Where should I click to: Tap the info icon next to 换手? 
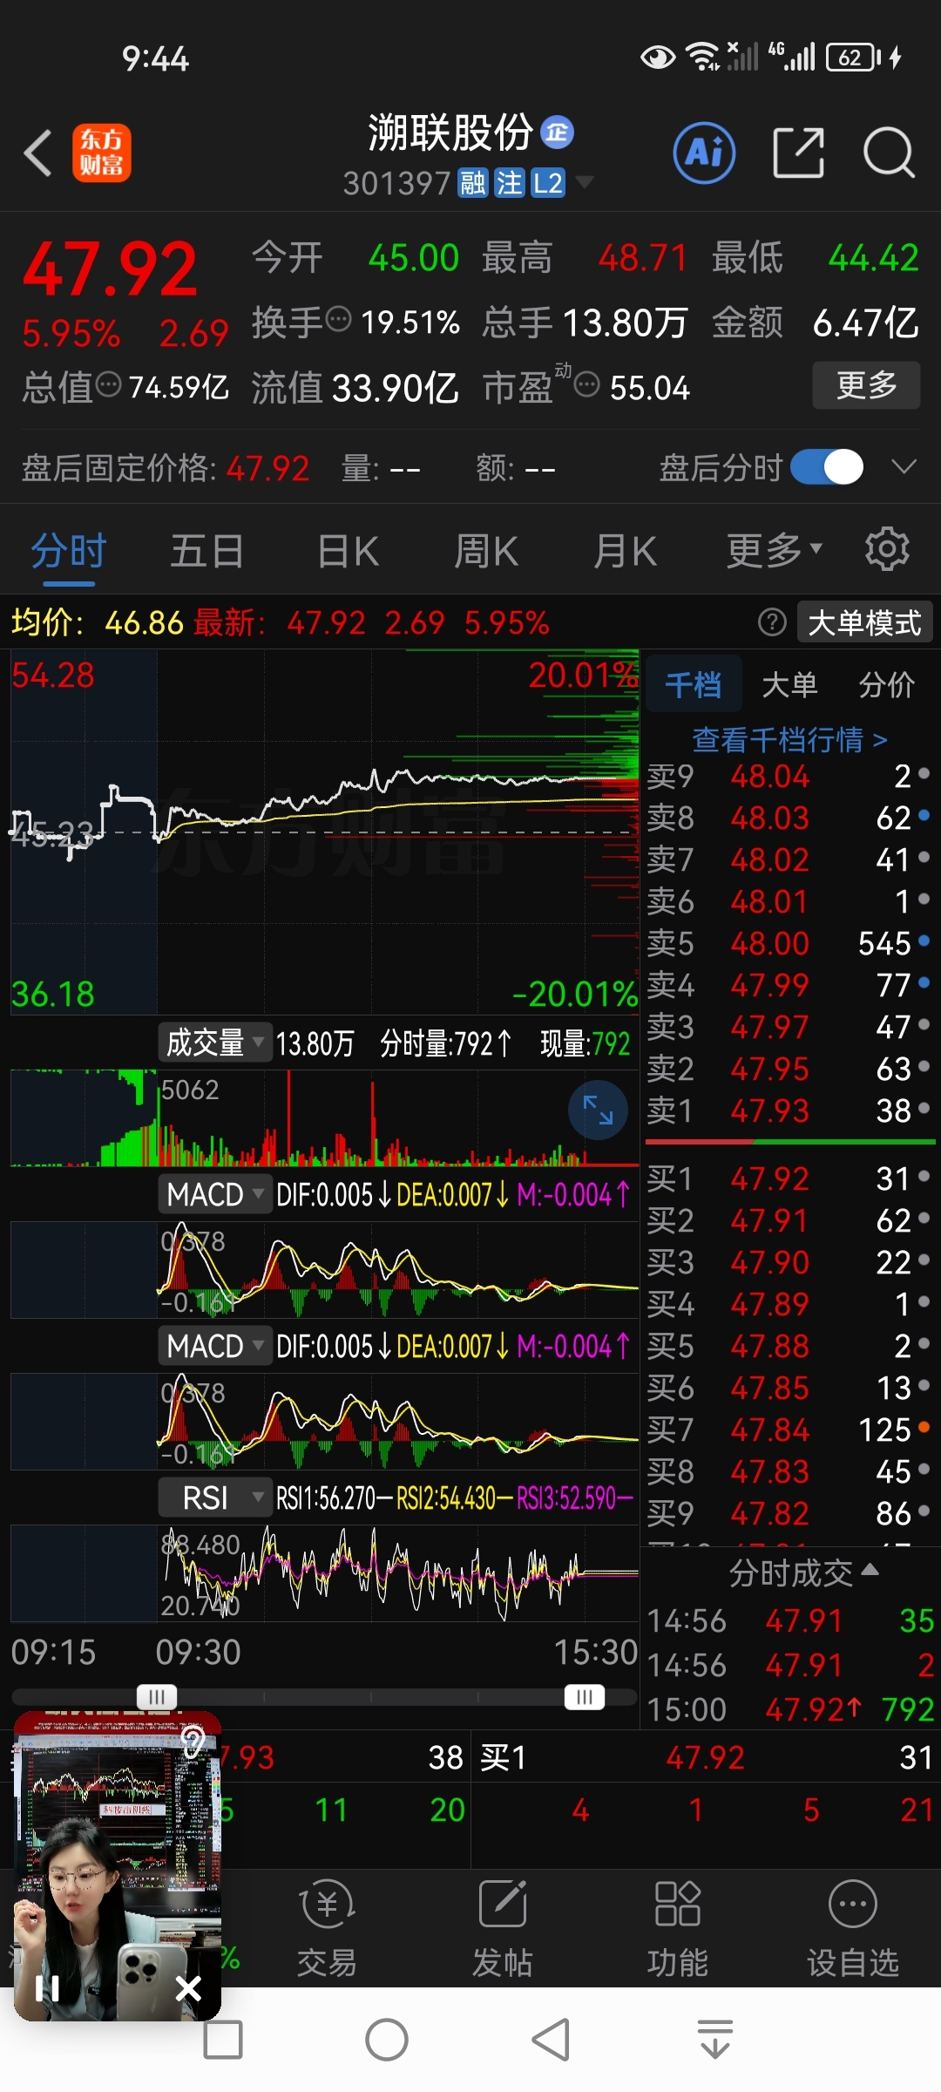pyautogui.click(x=338, y=319)
